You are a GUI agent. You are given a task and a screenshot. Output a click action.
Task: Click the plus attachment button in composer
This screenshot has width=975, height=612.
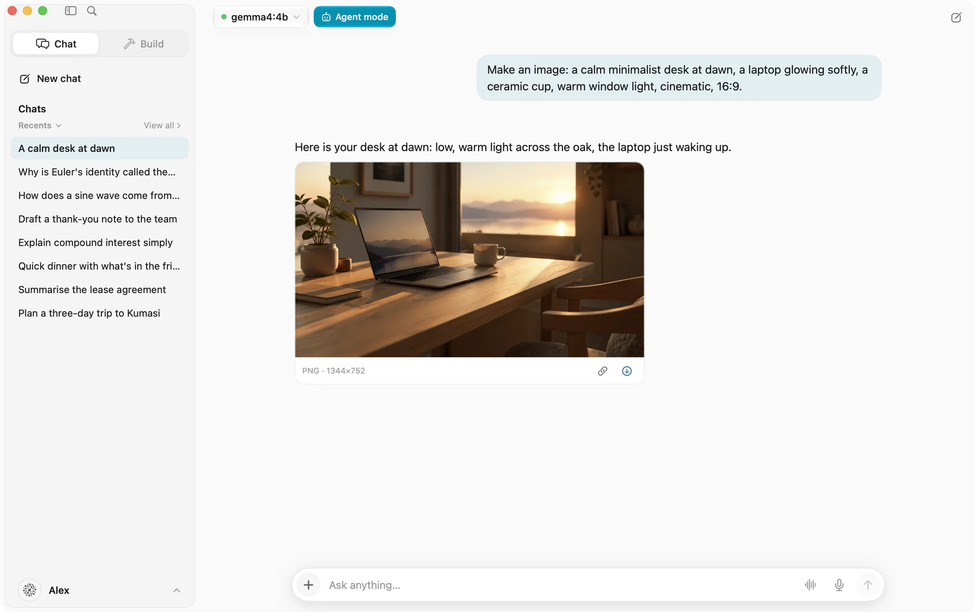pyautogui.click(x=309, y=585)
